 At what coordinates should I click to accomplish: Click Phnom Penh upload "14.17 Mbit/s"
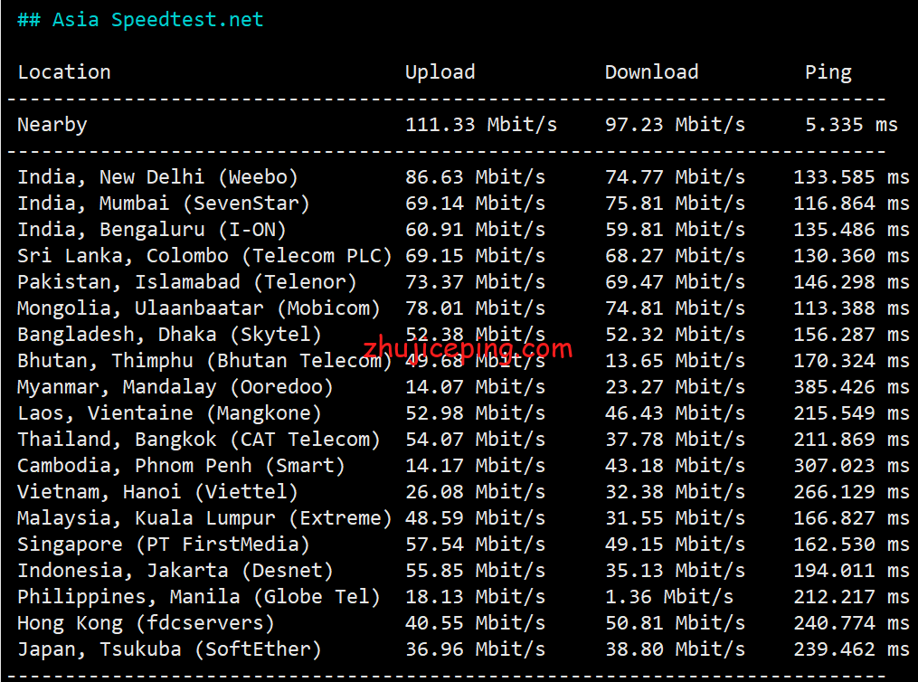[x=476, y=466]
